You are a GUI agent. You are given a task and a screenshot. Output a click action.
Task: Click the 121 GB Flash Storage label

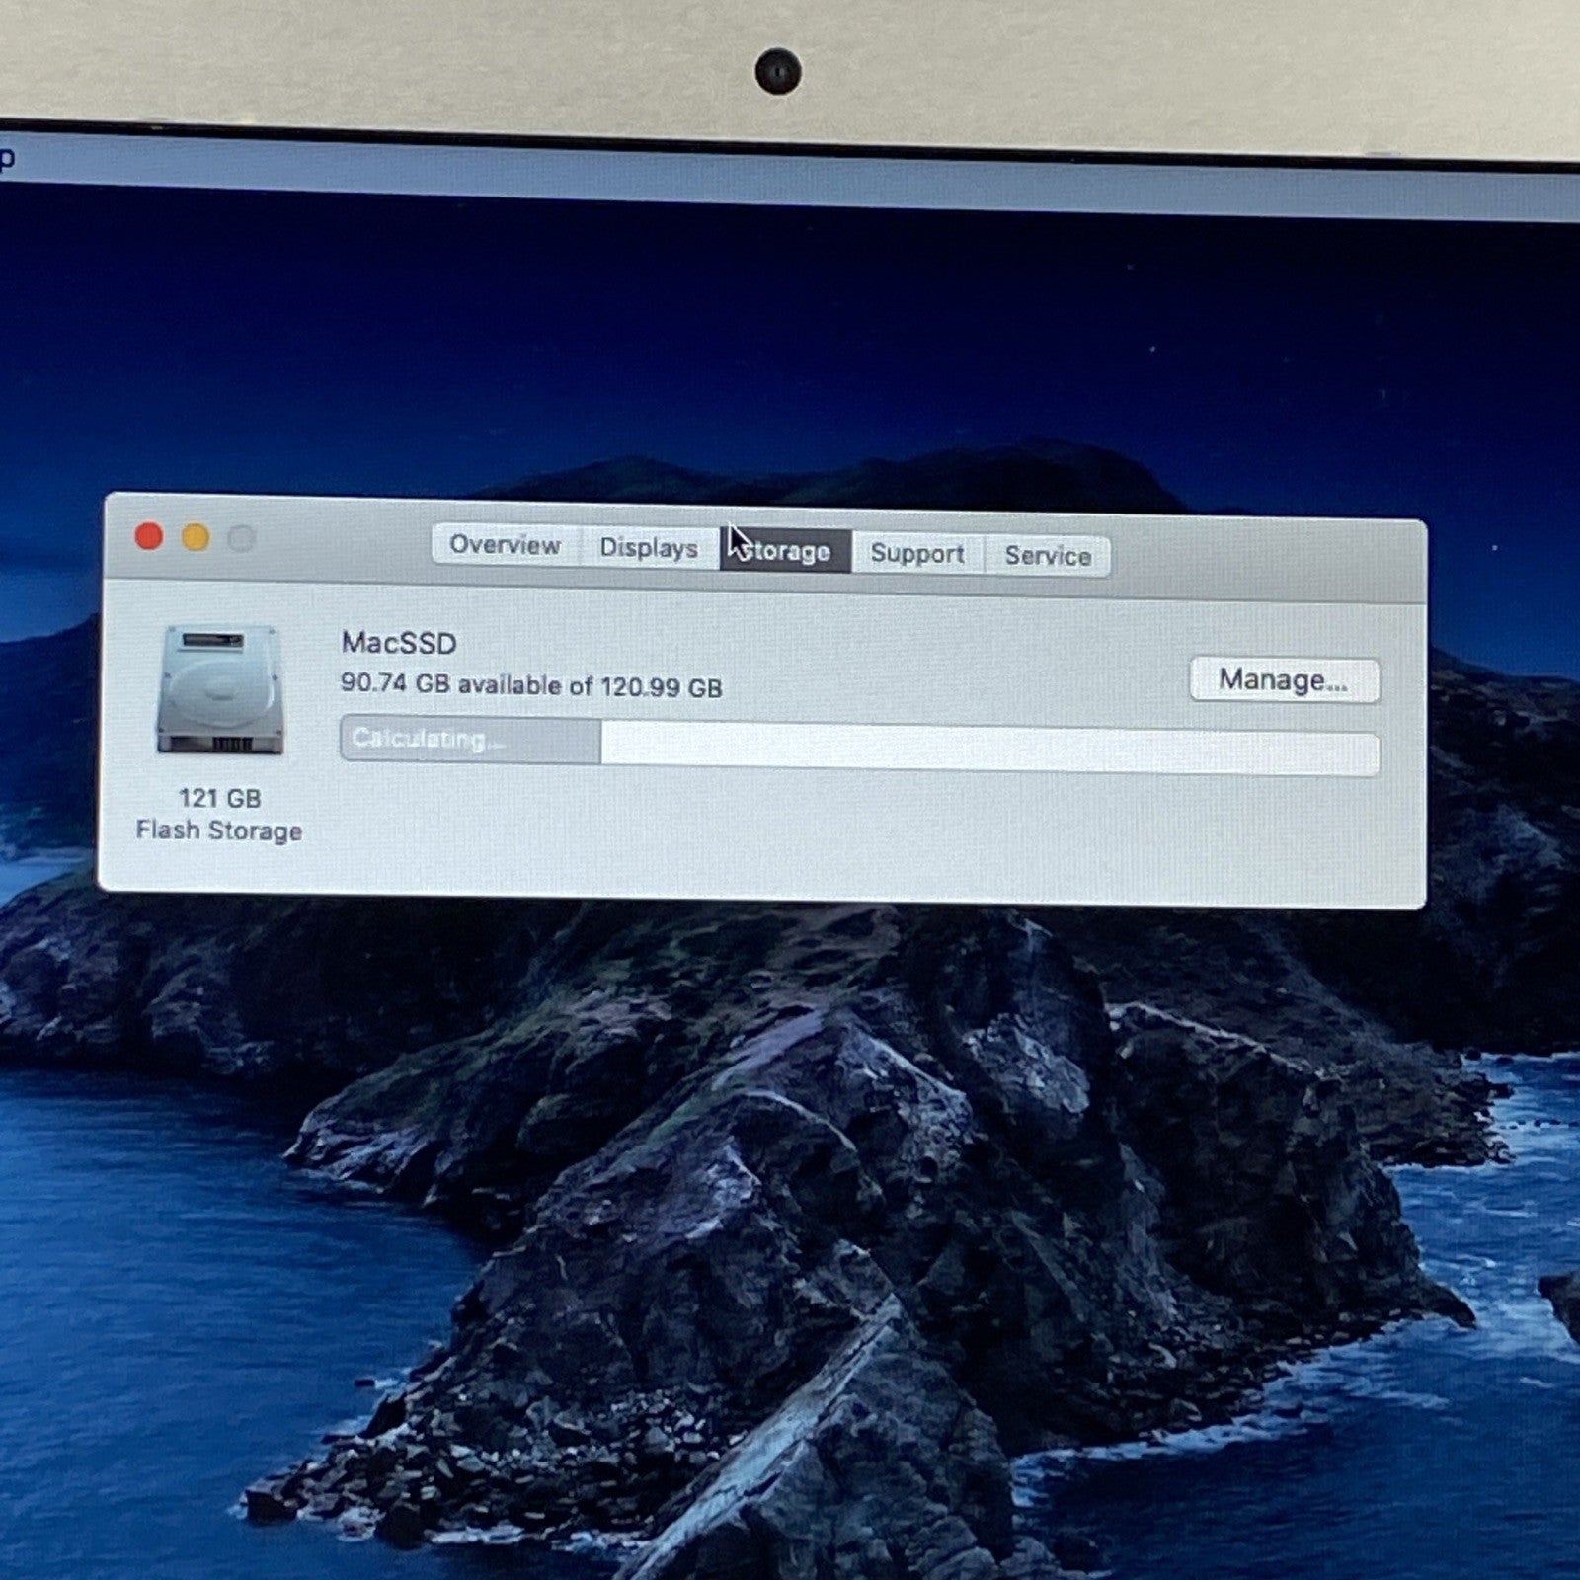tap(219, 815)
